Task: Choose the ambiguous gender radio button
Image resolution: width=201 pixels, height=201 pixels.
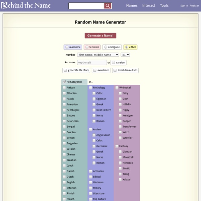Action: coord(106,47)
